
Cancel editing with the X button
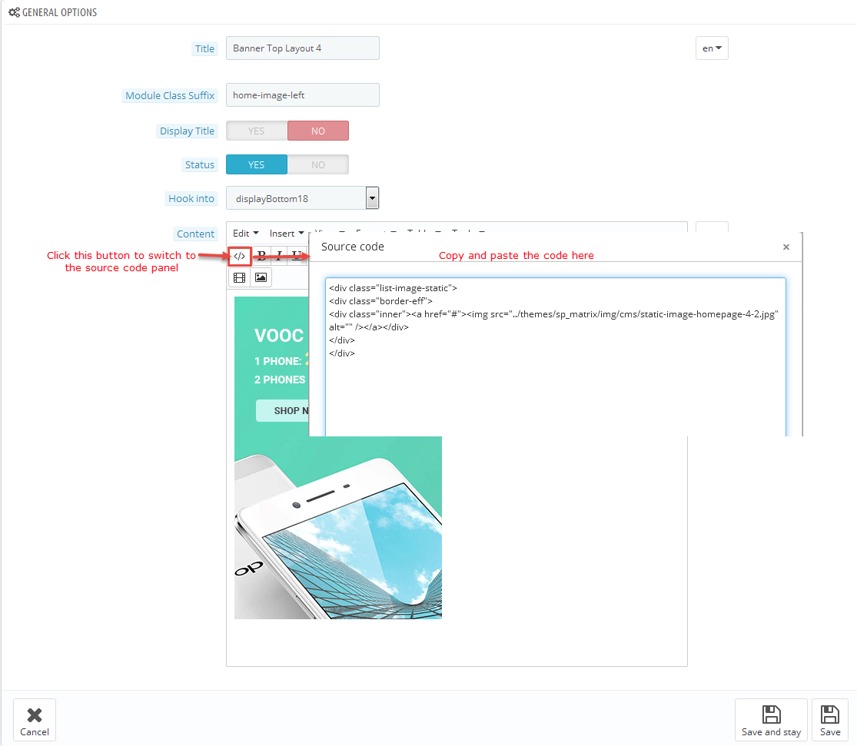tap(35, 720)
